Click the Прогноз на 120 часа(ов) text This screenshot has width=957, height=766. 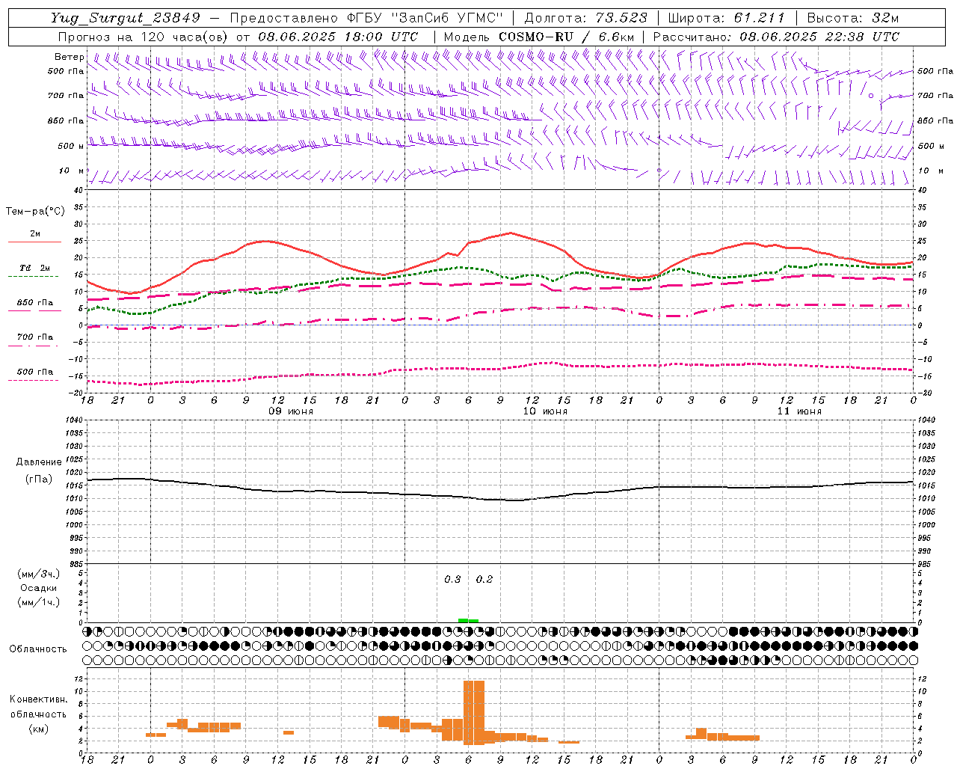point(144,37)
